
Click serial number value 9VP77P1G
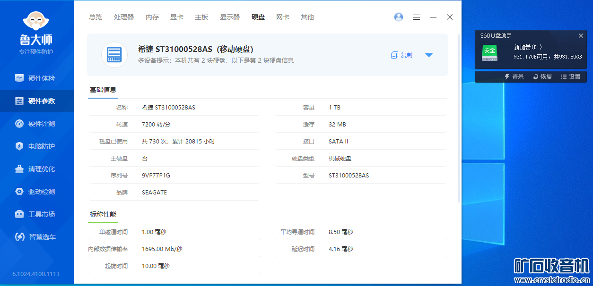156,176
